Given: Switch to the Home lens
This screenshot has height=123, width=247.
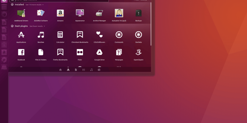Looking at the screenshot, I should click(x=61, y=70).
